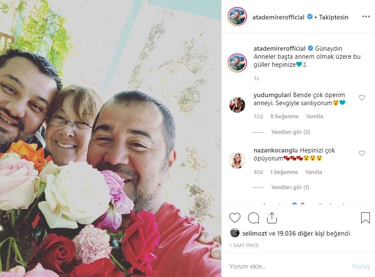The image size is (375, 277).
Task: Like nazankocaoglu's comment with the heart
Action: (362, 153)
